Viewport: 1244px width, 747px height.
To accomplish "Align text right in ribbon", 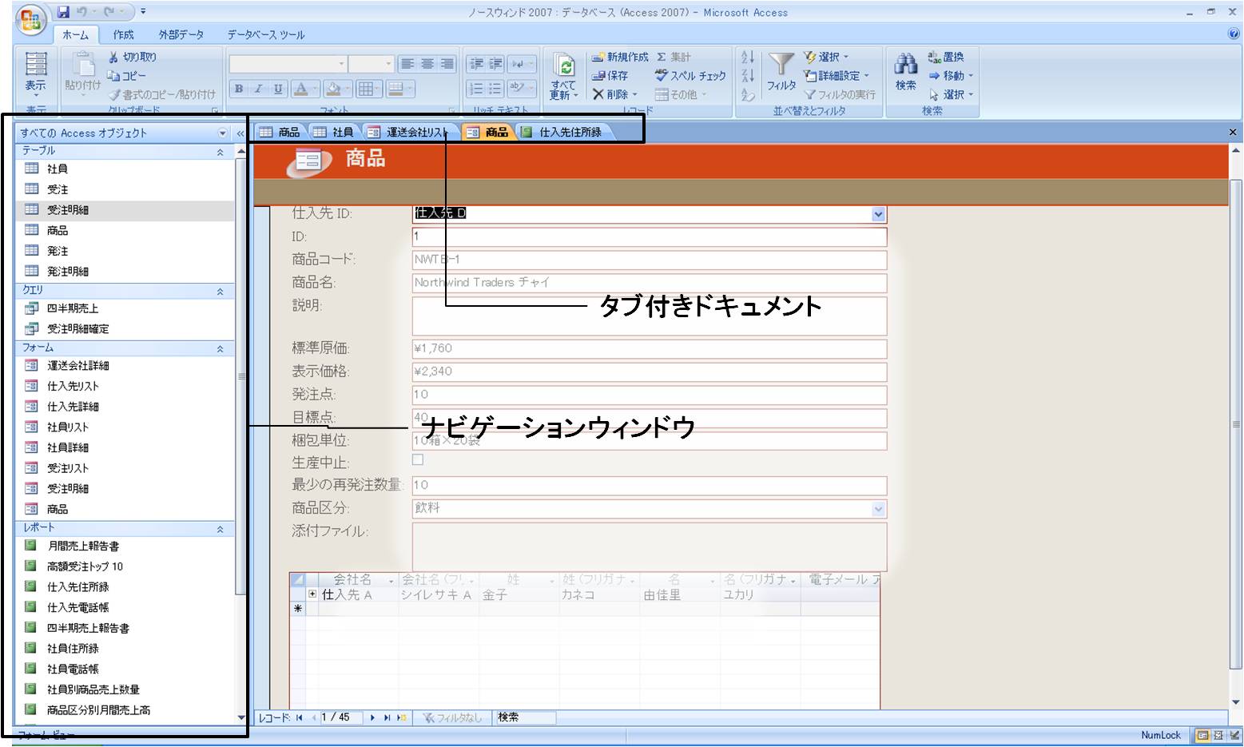I will click(x=447, y=64).
